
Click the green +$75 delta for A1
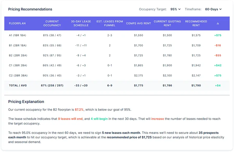point(218,35)
